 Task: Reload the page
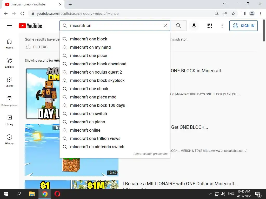pos(22,13)
